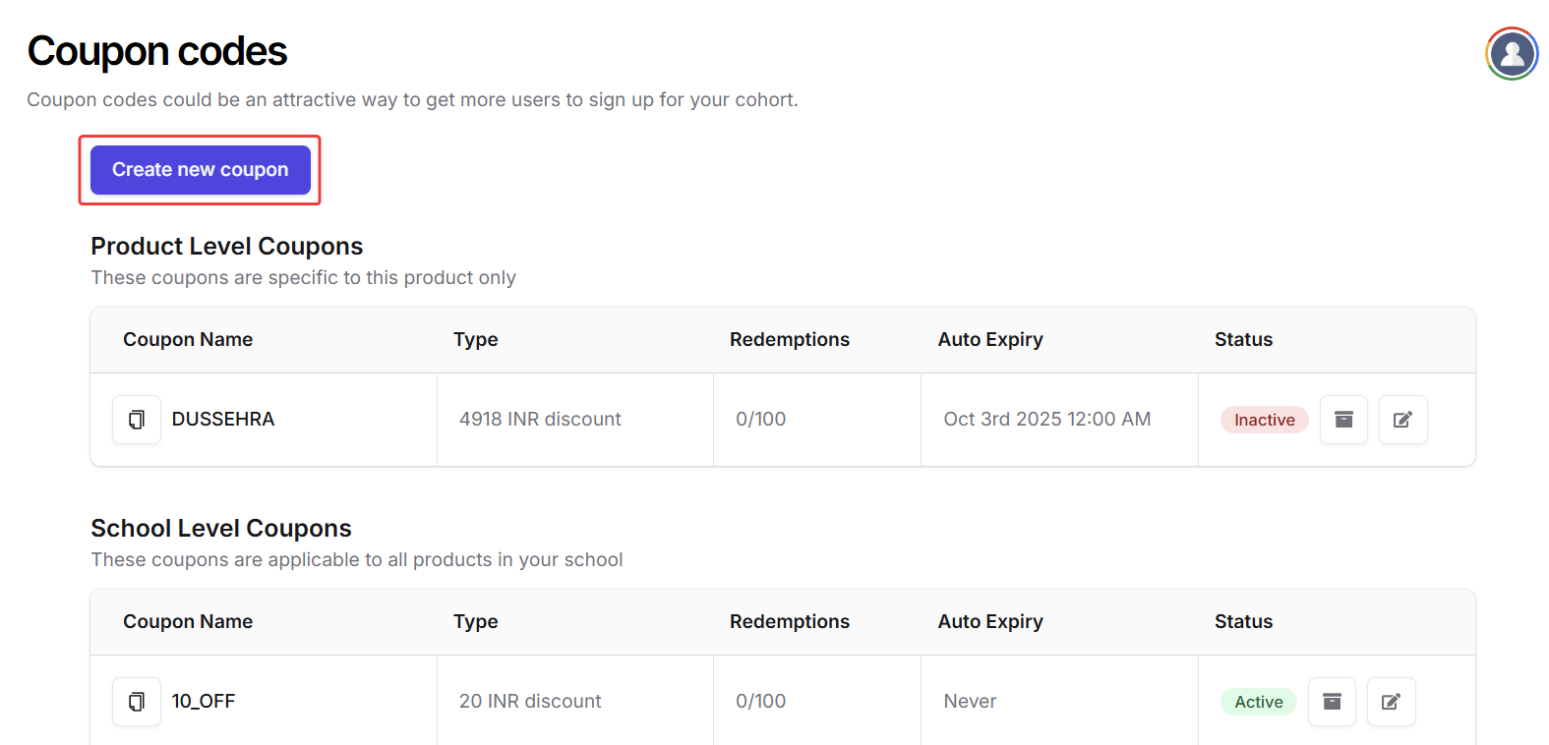Click the Inactive status badge for DUSSEHRA
Screen dimensions: 1549x745
pos(1264,420)
